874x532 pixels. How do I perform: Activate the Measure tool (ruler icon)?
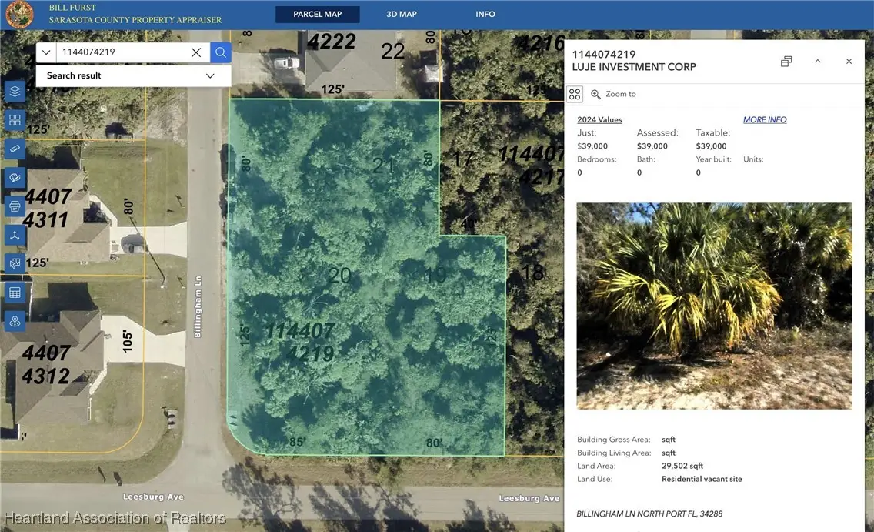coord(15,148)
